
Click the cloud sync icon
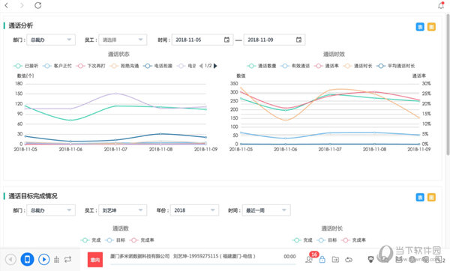pos(349,260)
